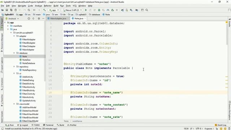Viewport: 231px width, 130px height.
Task: Open NoteDatabase in the project tree
Action: click(29, 63)
